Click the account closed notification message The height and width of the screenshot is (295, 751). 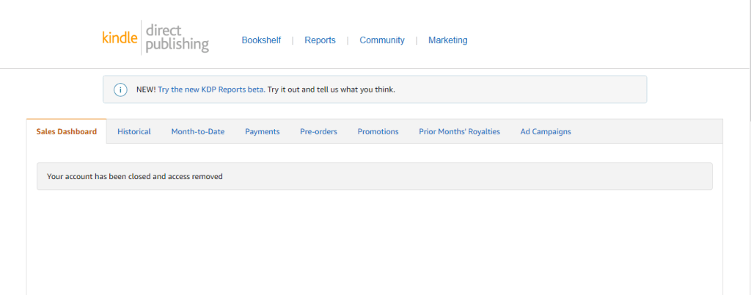(134, 177)
